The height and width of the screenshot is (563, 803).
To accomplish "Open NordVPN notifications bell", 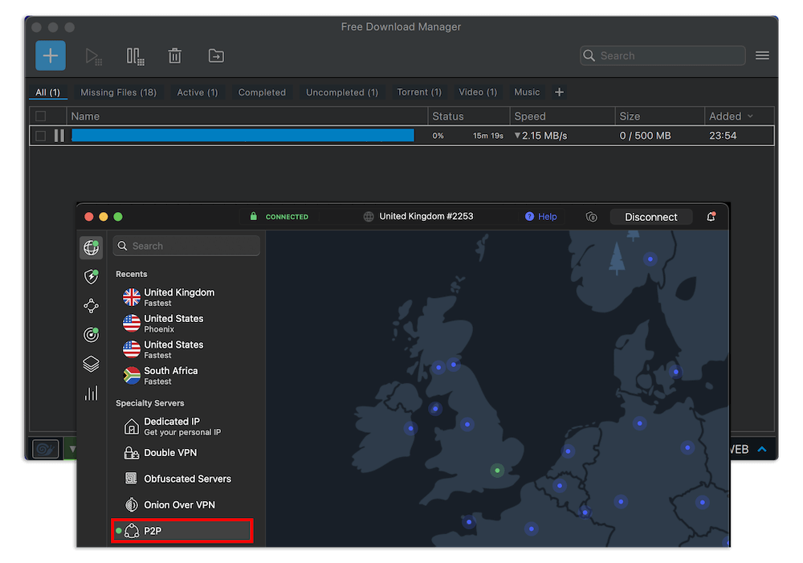I will coord(711,217).
